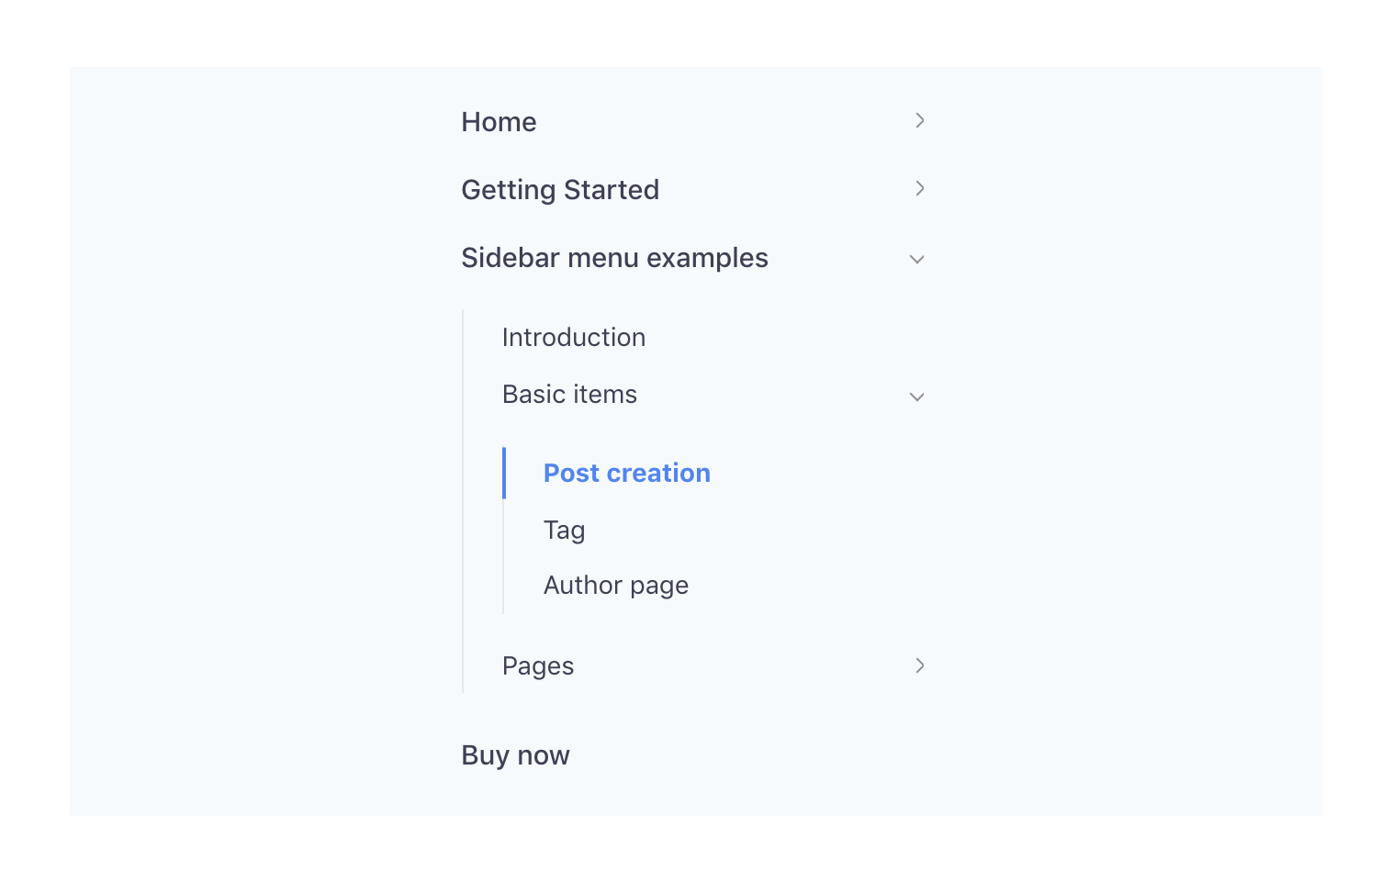Click the down chevron next to Basic items
The image size is (1392, 882).
coord(917,396)
